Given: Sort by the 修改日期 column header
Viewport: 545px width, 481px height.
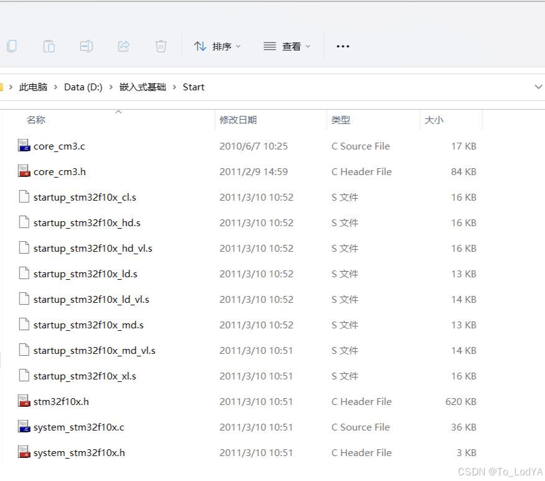Looking at the screenshot, I should click(x=238, y=120).
